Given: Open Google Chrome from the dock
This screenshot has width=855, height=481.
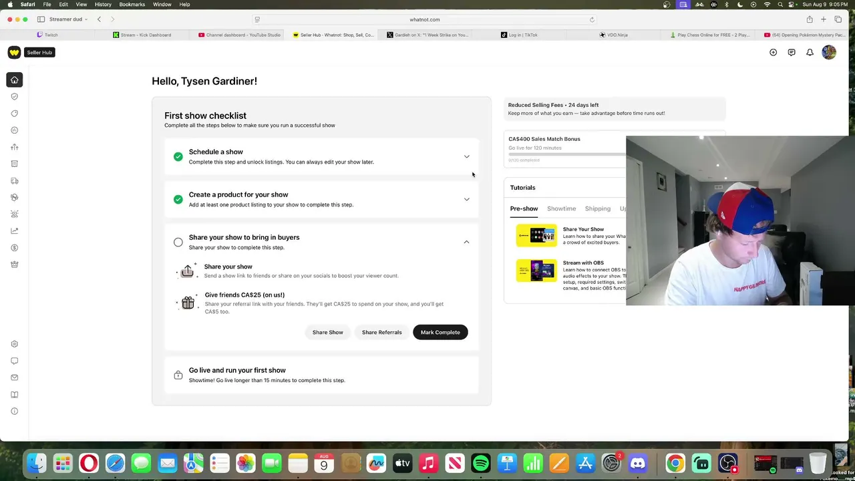Looking at the screenshot, I should click(x=675, y=463).
